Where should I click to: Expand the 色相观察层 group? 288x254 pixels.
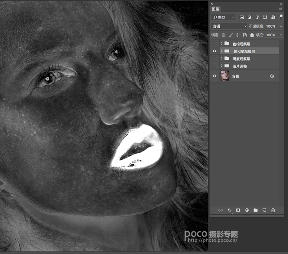tap(221, 43)
